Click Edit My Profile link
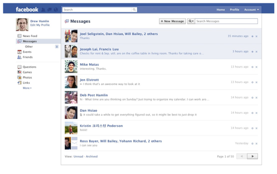The image size is (277, 174). [40, 25]
